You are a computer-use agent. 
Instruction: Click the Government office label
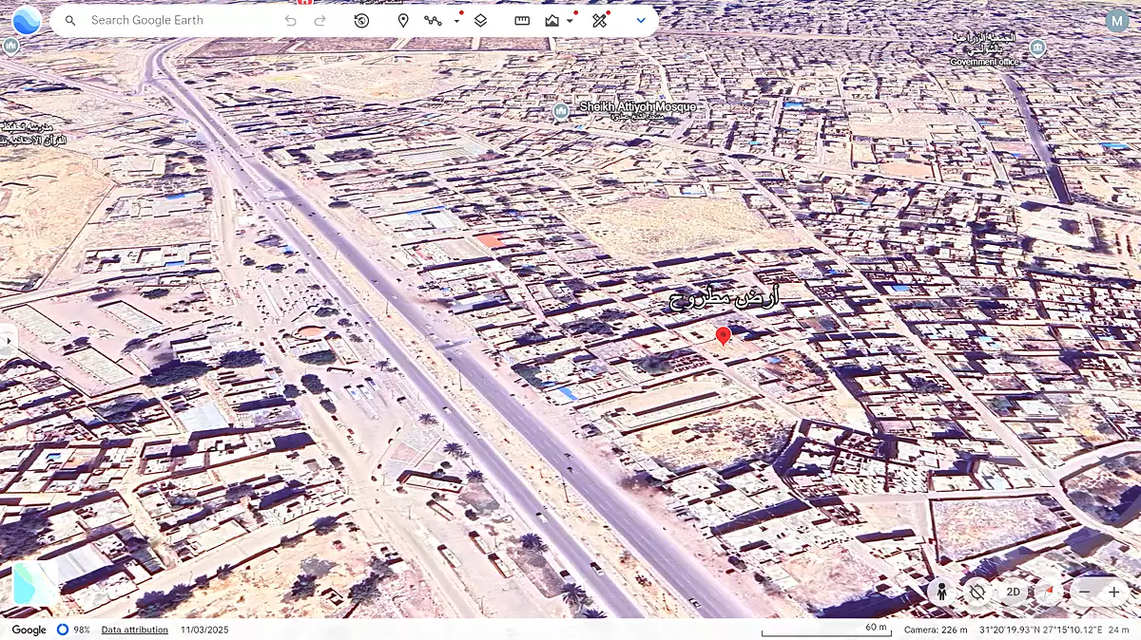(985, 62)
